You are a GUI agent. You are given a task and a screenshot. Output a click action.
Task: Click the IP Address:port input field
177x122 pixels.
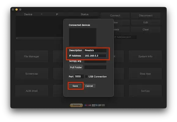tap(125, 37)
